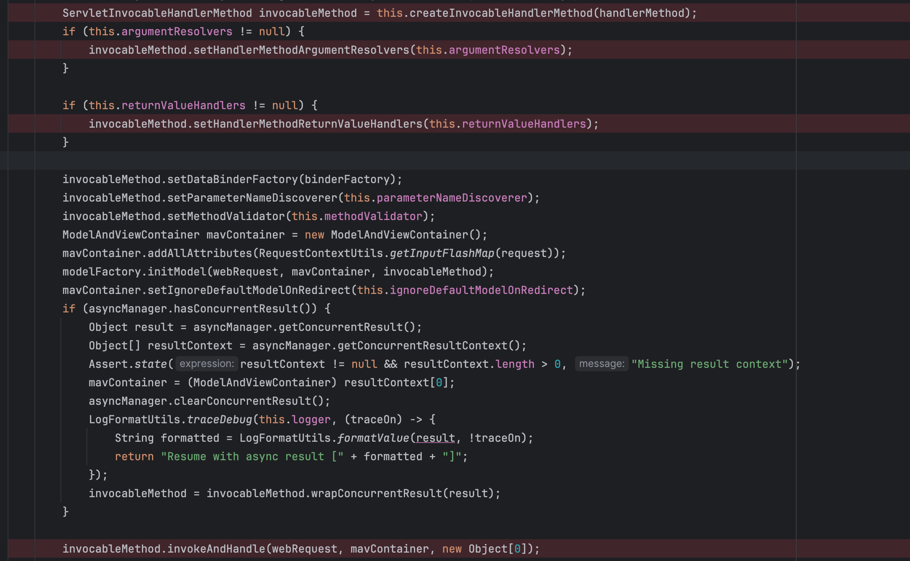Click mavContainer variable in its declaration
Viewport: 910px width, 561px height.
click(246, 235)
